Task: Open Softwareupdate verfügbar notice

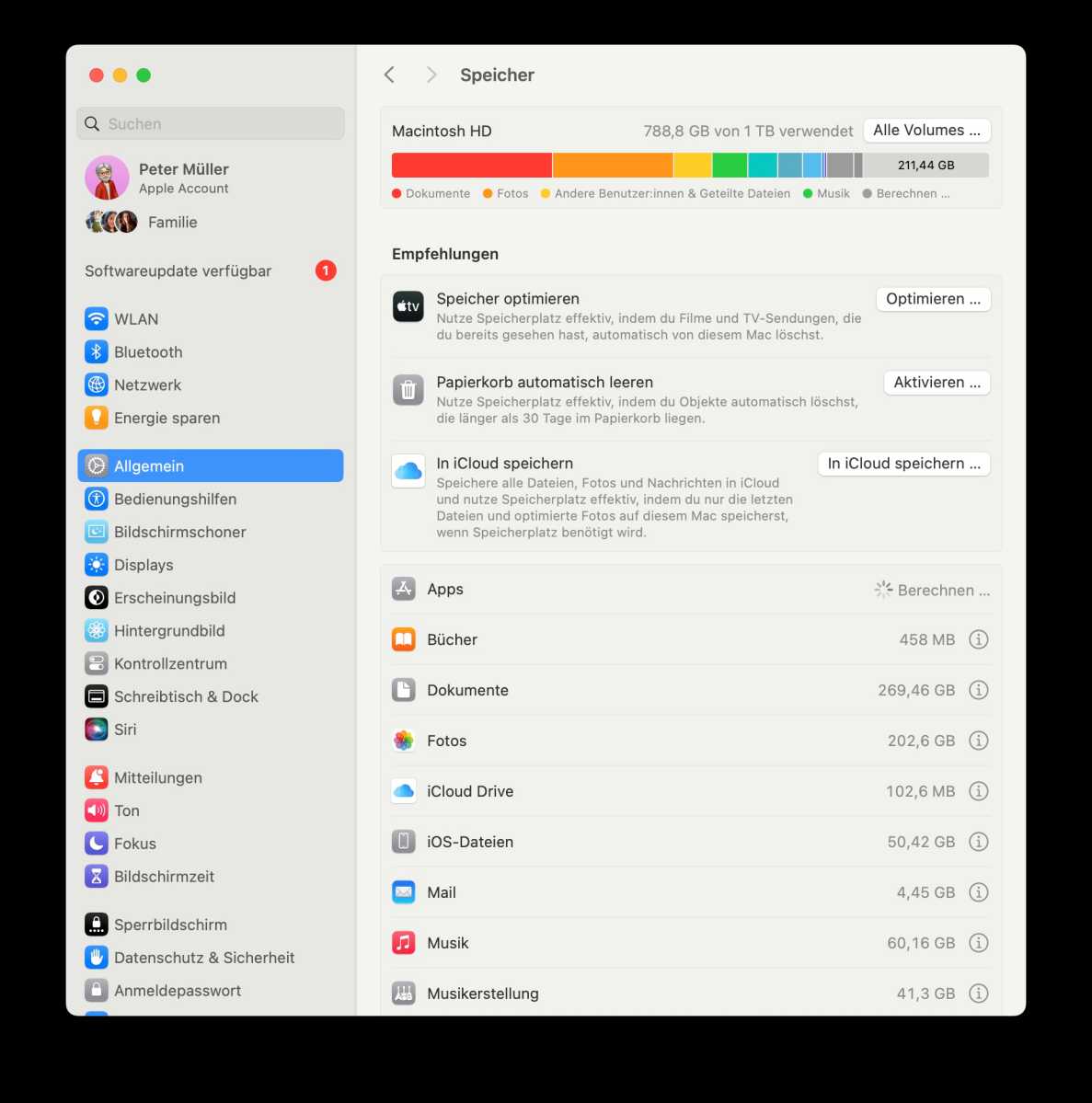Action: (x=178, y=271)
